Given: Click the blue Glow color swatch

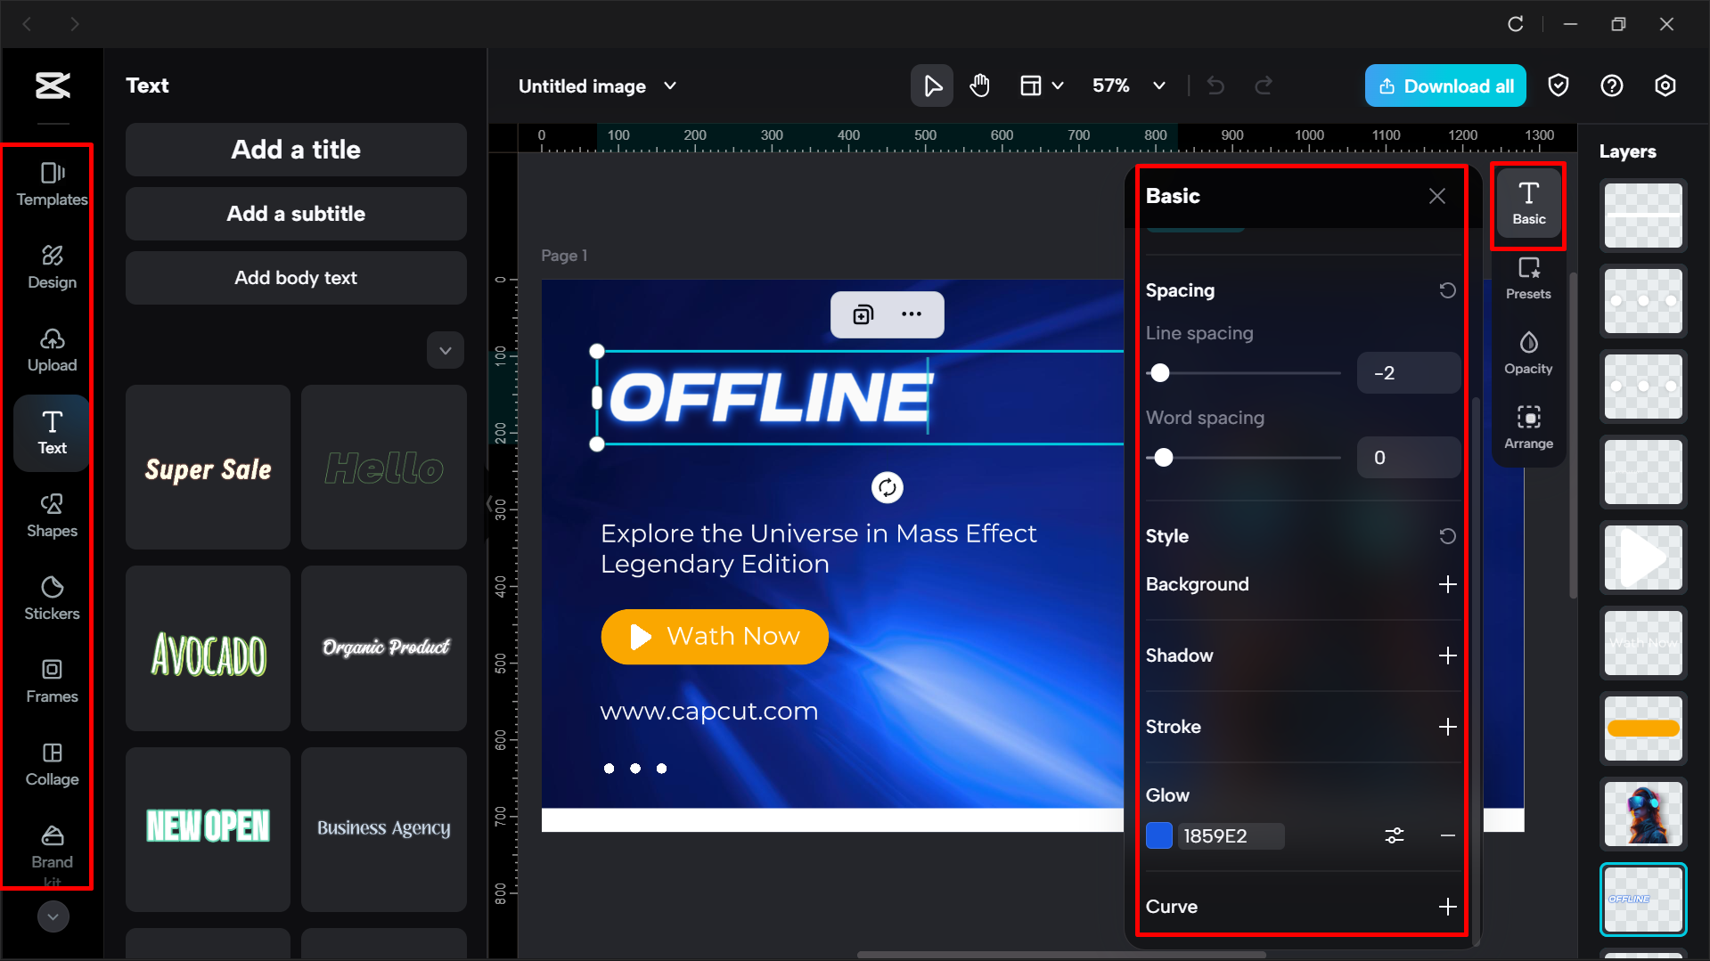Looking at the screenshot, I should [x=1158, y=835].
